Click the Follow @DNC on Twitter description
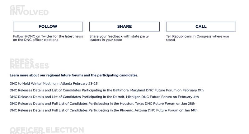The image size is (249, 134). point(48,38)
